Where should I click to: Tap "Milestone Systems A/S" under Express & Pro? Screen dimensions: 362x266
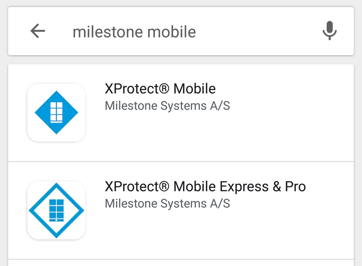[167, 204]
